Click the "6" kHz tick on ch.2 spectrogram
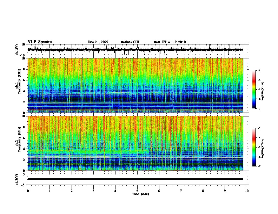The height and width of the screenshot is (214, 278). [24, 138]
